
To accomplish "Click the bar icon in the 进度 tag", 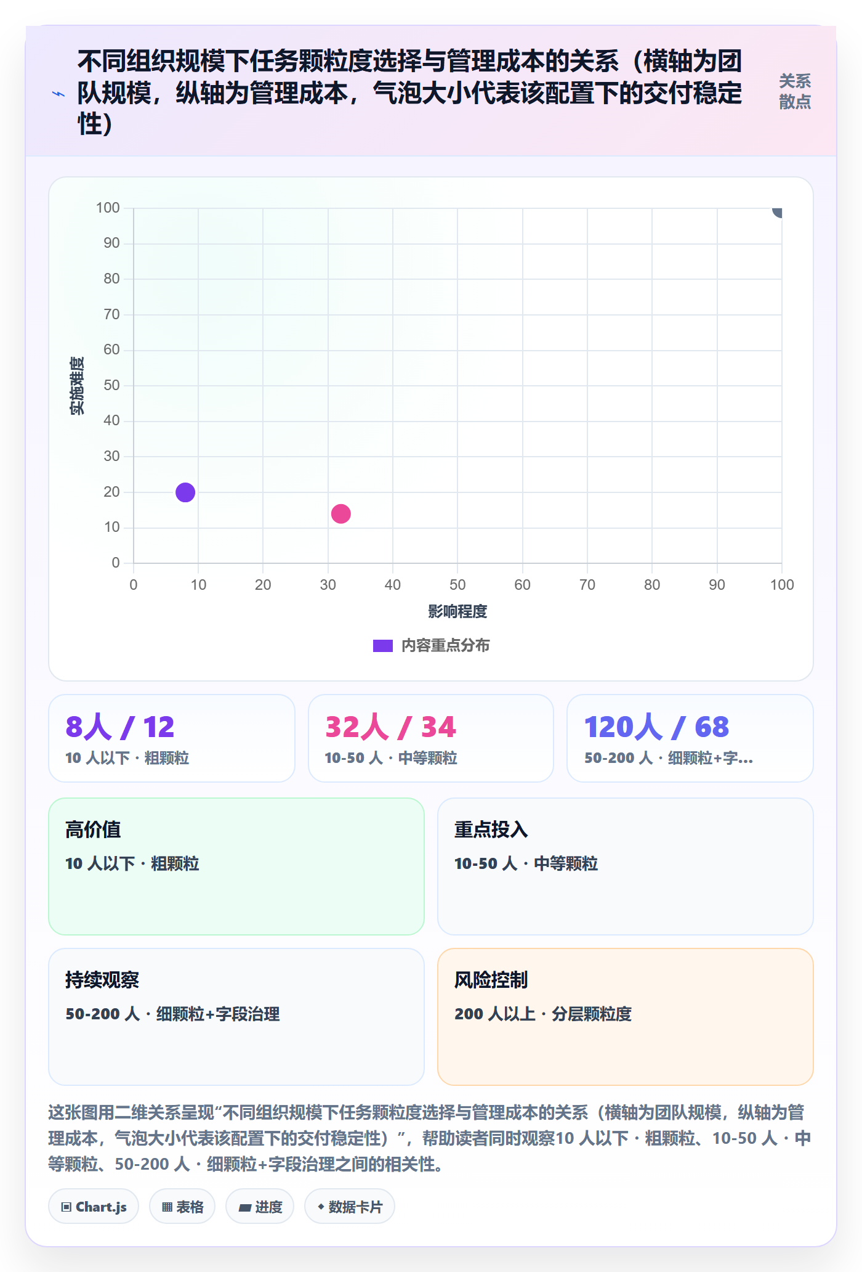I will click(x=245, y=1207).
